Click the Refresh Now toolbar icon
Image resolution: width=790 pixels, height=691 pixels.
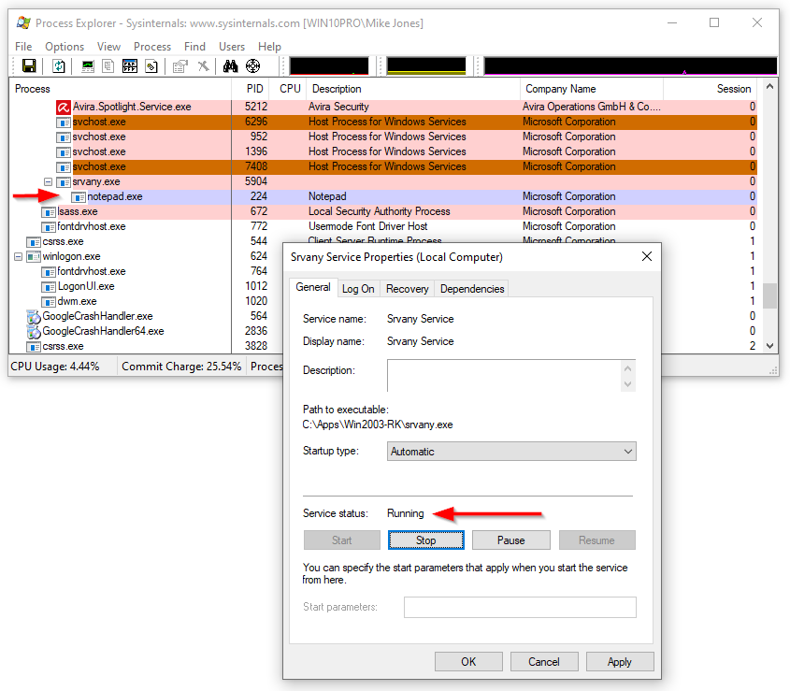pyautogui.click(x=59, y=66)
